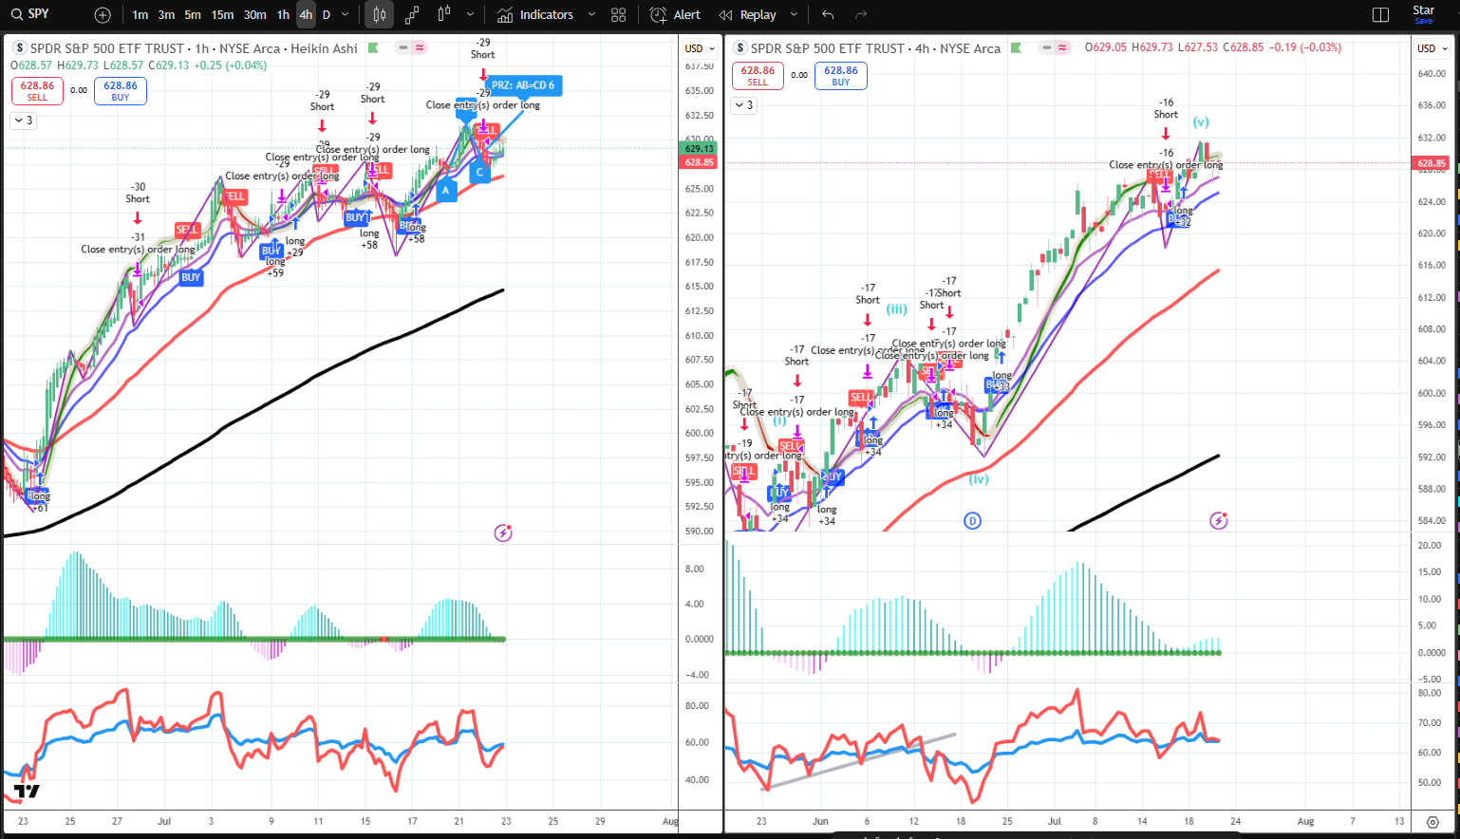Click the green flag on the 1h chart
The image size is (1460, 839).
373,47
